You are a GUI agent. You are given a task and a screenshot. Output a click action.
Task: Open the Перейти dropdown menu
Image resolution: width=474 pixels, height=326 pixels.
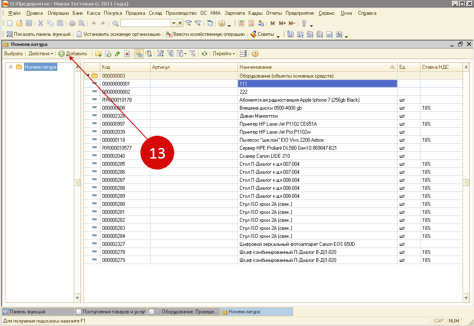tap(224, 54)
